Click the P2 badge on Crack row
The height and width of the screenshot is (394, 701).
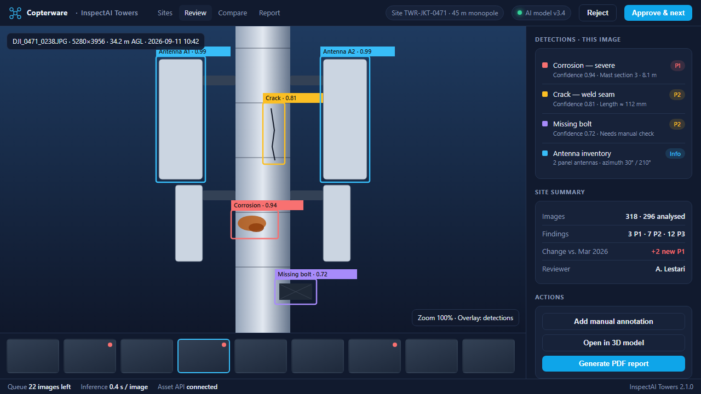click(677, 95)
